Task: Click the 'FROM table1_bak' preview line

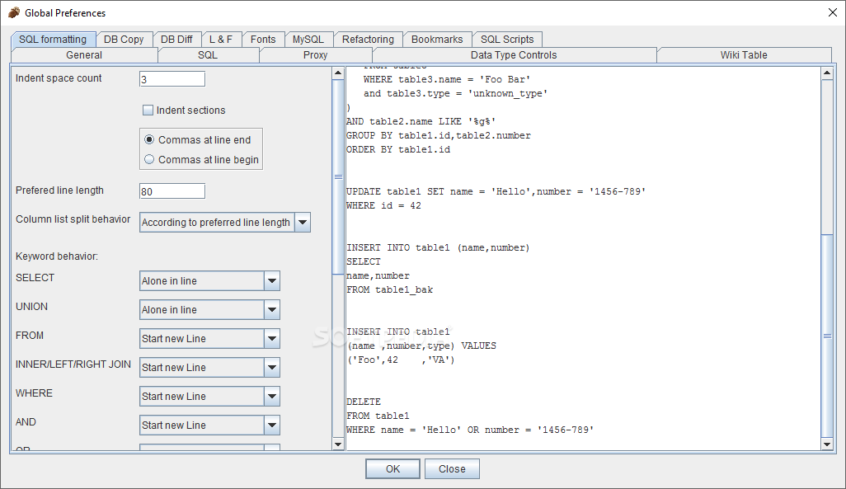Action: (x=389, y=289)
